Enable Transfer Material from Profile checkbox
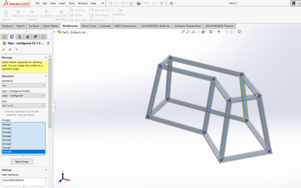 pyautogui.click(x=3, y=113)
